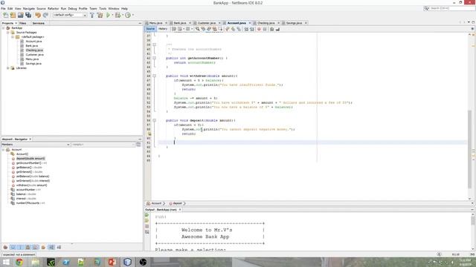
Task: Click the Undo toolbar icon
Action: (38, 15)
